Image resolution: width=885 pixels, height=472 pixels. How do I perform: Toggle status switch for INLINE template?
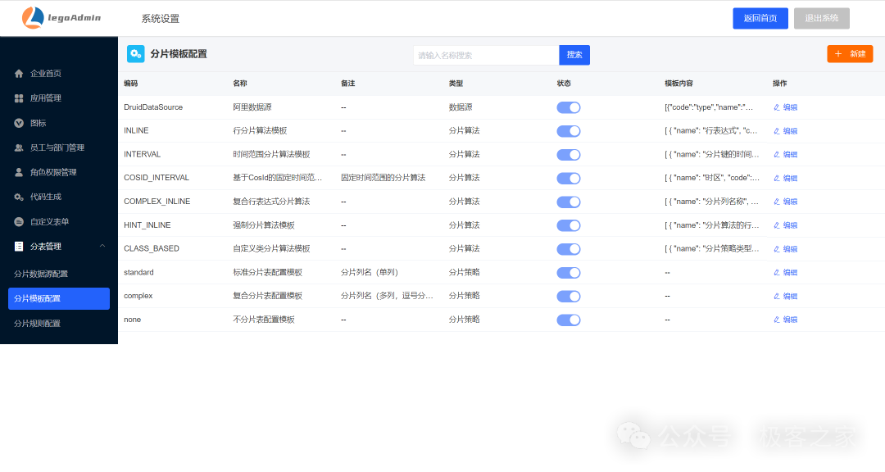pos(569,131)
